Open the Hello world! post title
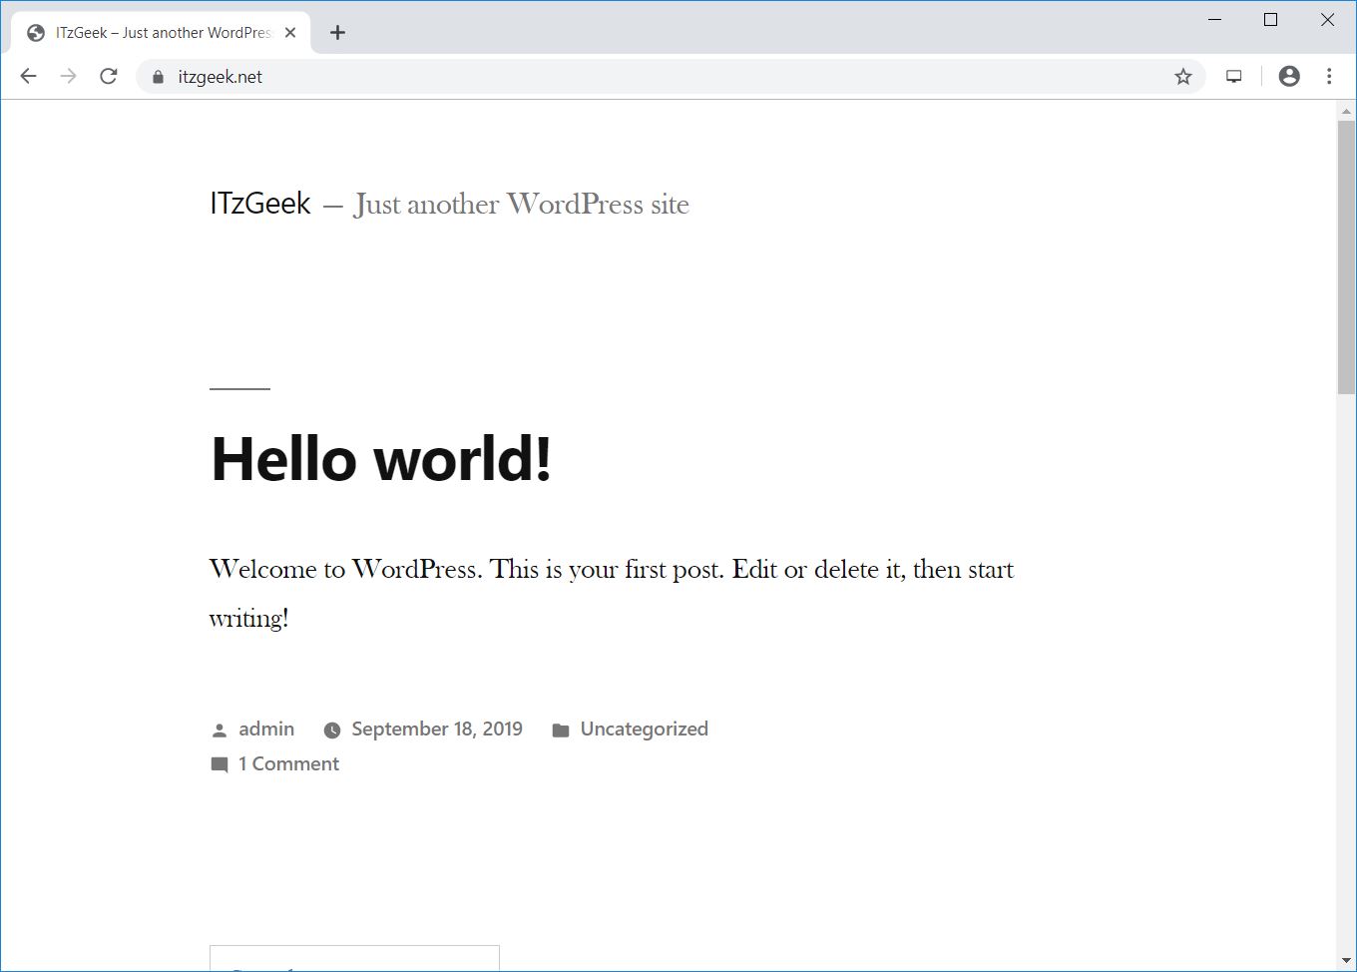 click(x=381, y=458)
